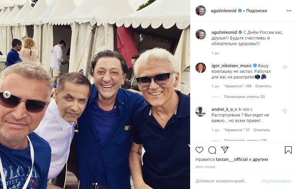Save post with the bookmark icon

click(x=288, y=150)
